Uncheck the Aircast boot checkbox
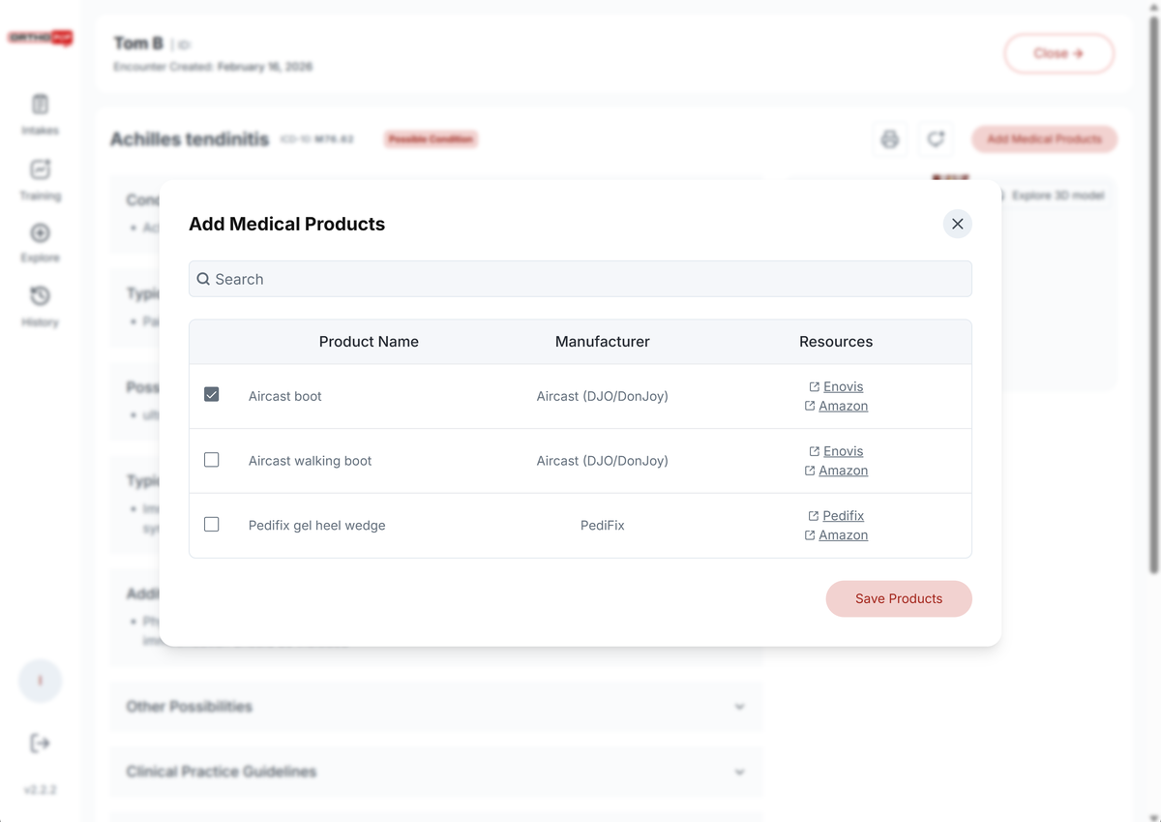The width and height of the screenshot is (1161, 822). point(212,395)
